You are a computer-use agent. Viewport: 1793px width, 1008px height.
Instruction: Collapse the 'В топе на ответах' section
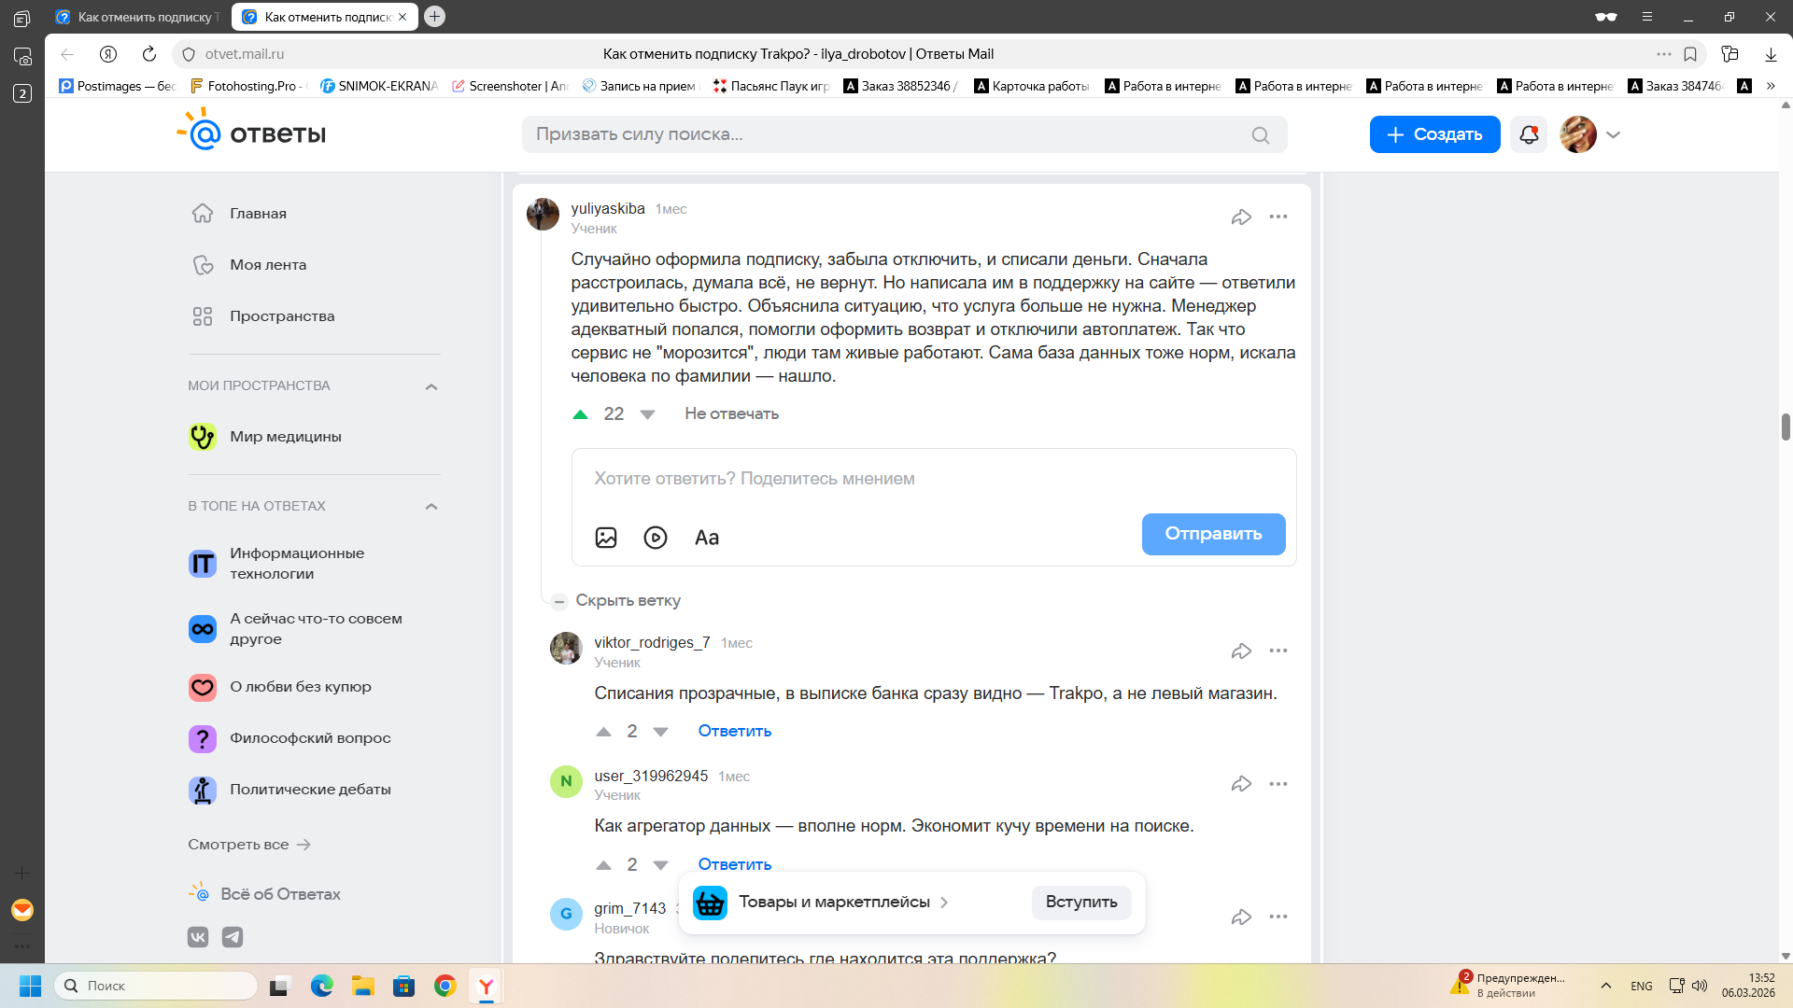tap(431, 507)
